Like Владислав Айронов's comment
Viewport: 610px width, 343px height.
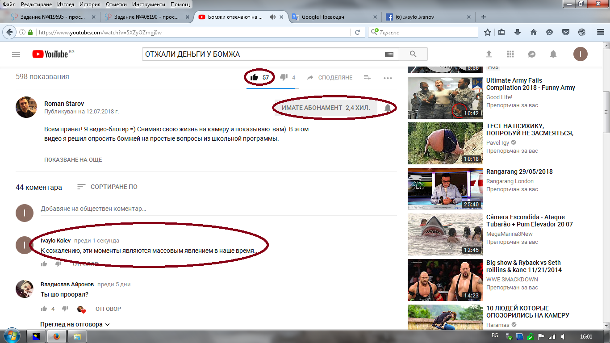click(44, 309)
